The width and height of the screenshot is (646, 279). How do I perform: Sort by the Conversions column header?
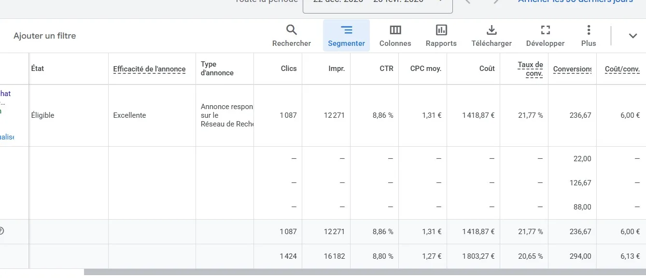572,69
